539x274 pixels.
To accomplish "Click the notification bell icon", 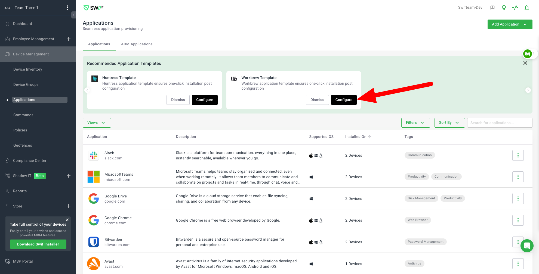I will (x=526, y=8).
